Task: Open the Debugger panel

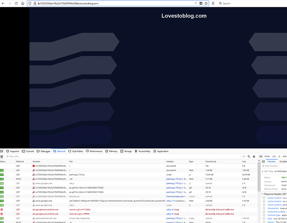Action: (x=43, y=151)
